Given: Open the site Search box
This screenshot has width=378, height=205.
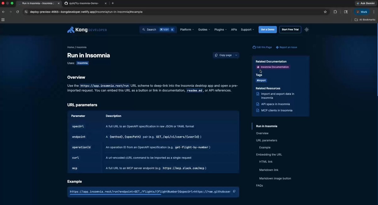Looking at the screenshot, I should coord(158,30).
